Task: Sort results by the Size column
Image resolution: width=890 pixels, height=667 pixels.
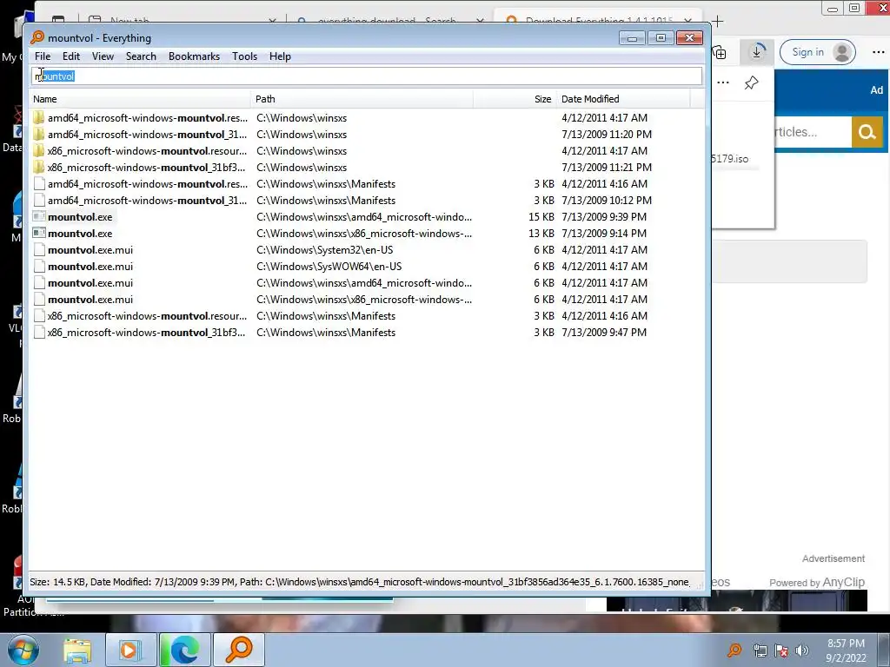Action: pos(515,99)
